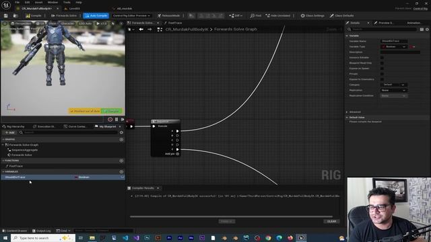Click the Forwards Solve toolbar button
Viewport: 431px width, 242px height.
(64, 15)
